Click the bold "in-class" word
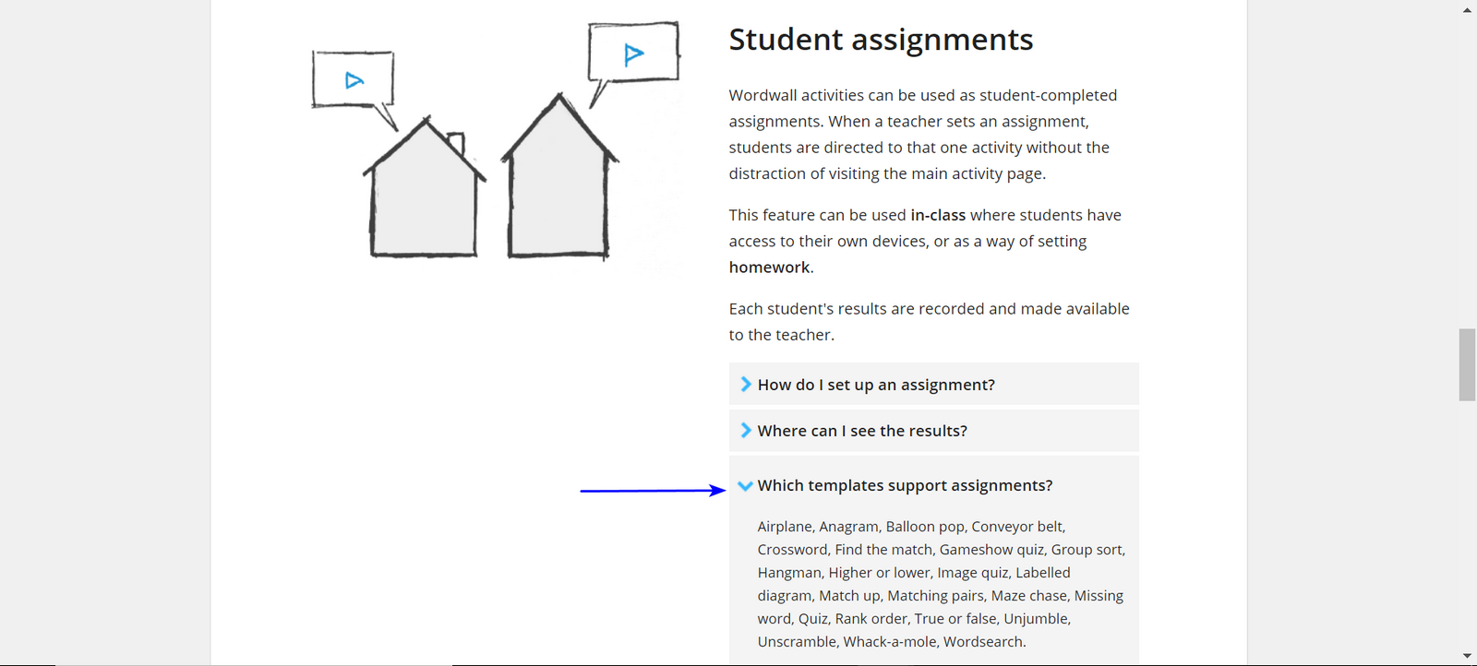1477x666 pixels. coord(938,215)
